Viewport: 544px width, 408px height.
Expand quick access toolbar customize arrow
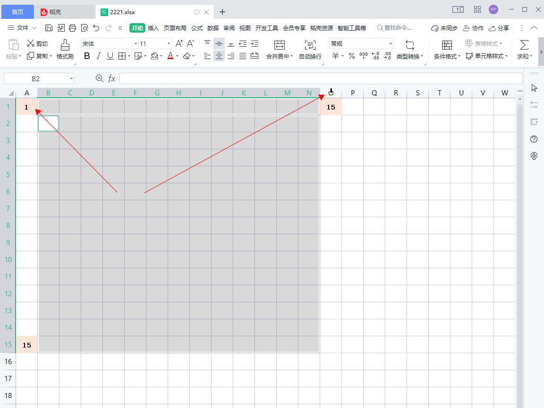click(120, 28)
